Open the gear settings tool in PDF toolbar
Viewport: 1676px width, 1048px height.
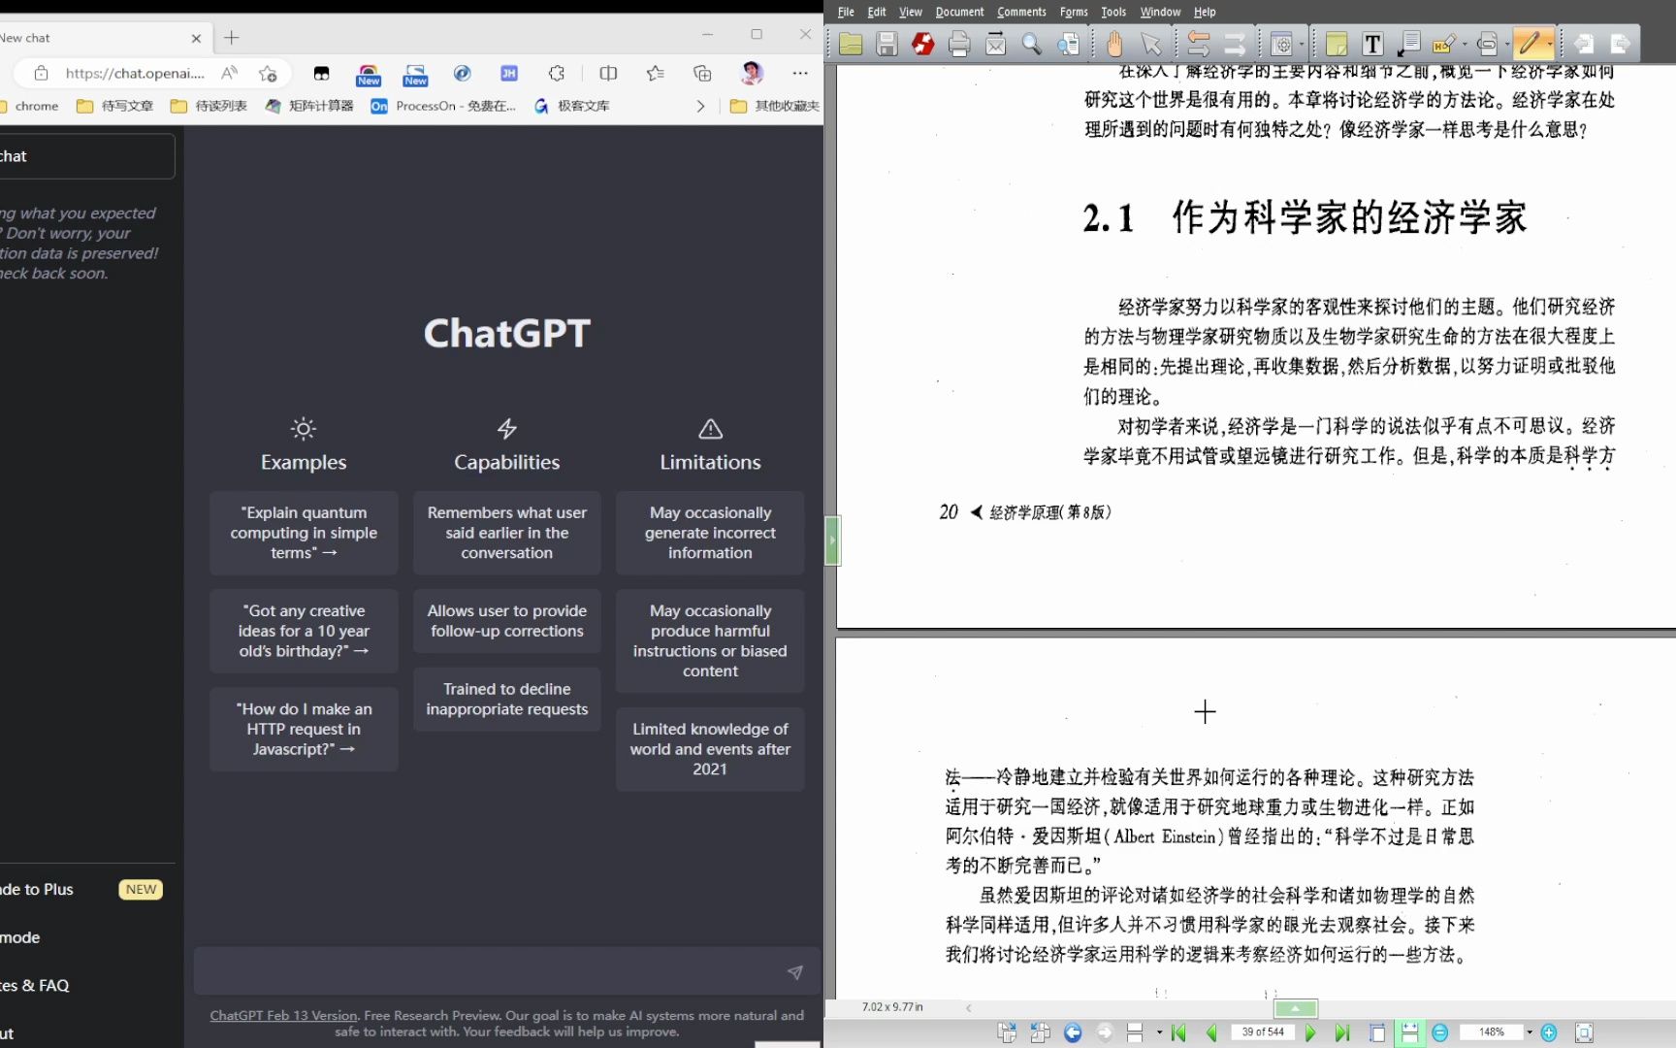(1281, 44)
